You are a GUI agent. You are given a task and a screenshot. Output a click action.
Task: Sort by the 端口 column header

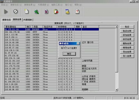(x=29, y=27)
